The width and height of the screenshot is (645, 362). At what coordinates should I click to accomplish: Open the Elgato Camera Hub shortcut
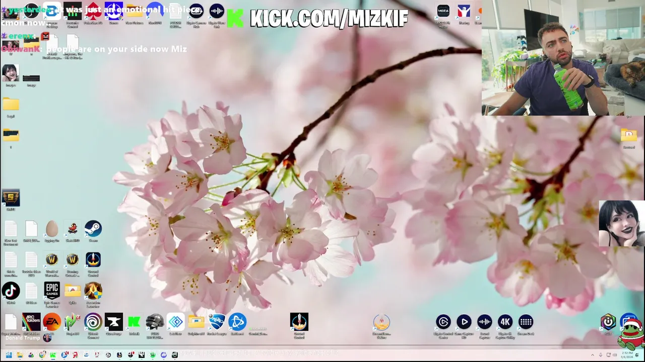(196, 11)
